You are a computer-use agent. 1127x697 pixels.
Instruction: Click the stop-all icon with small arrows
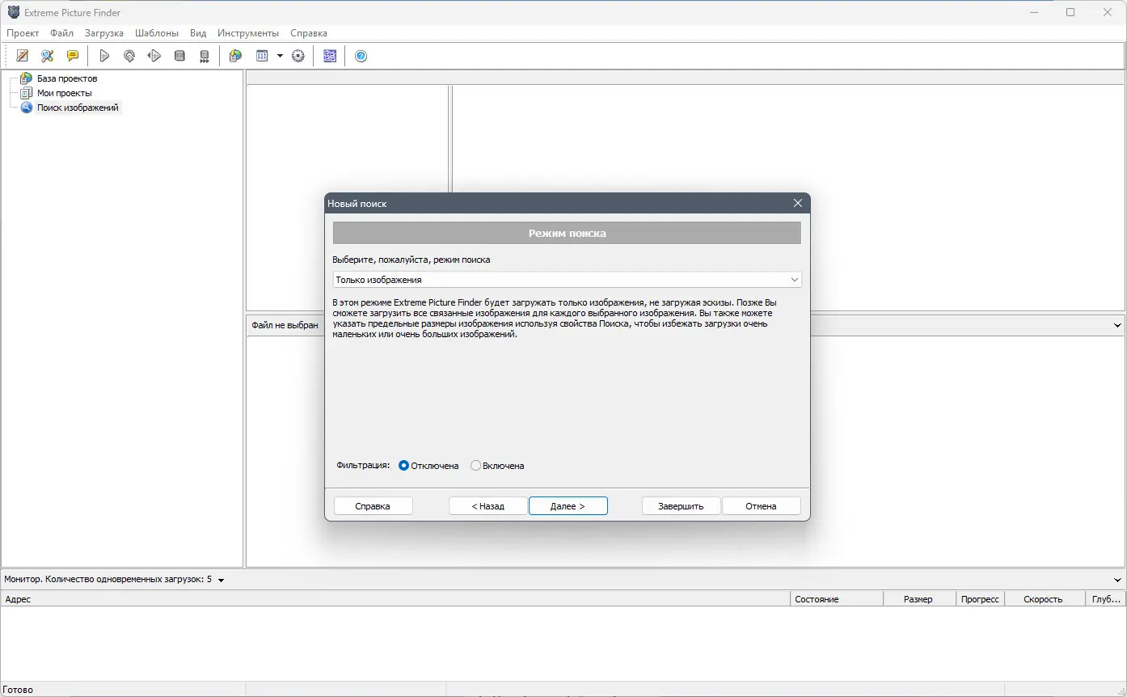pyautogui.click(x=205, y=56)
